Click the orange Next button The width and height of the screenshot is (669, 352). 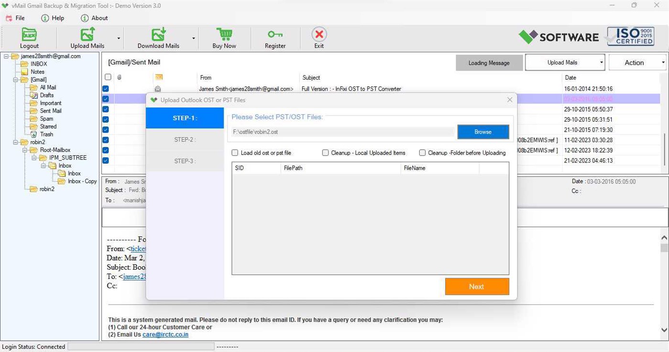(477, 287)
